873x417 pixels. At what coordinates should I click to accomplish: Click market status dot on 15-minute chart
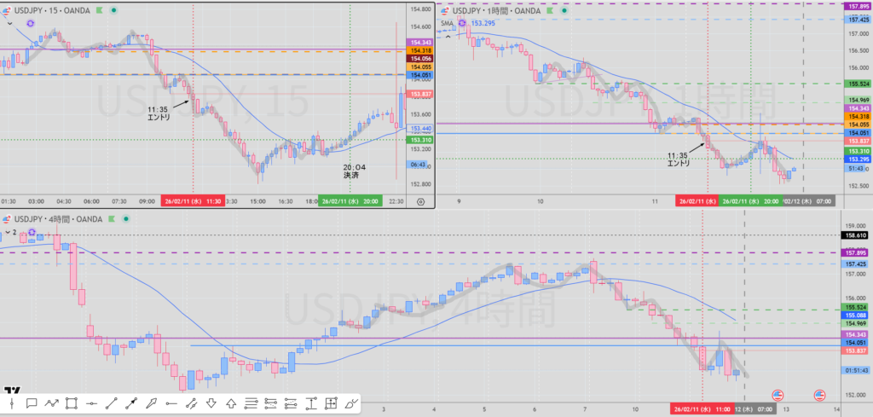113,10
